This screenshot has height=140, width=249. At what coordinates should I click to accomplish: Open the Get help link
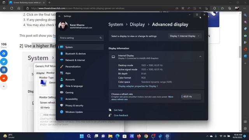pyautogui.click(x=118, y=110)
